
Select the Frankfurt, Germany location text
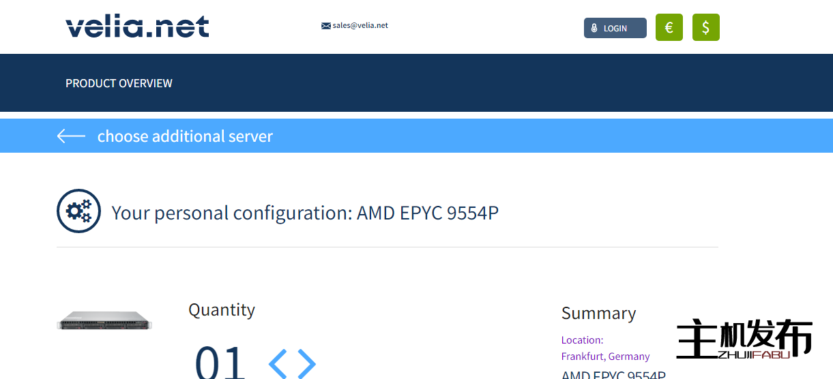tap(605, 356)
